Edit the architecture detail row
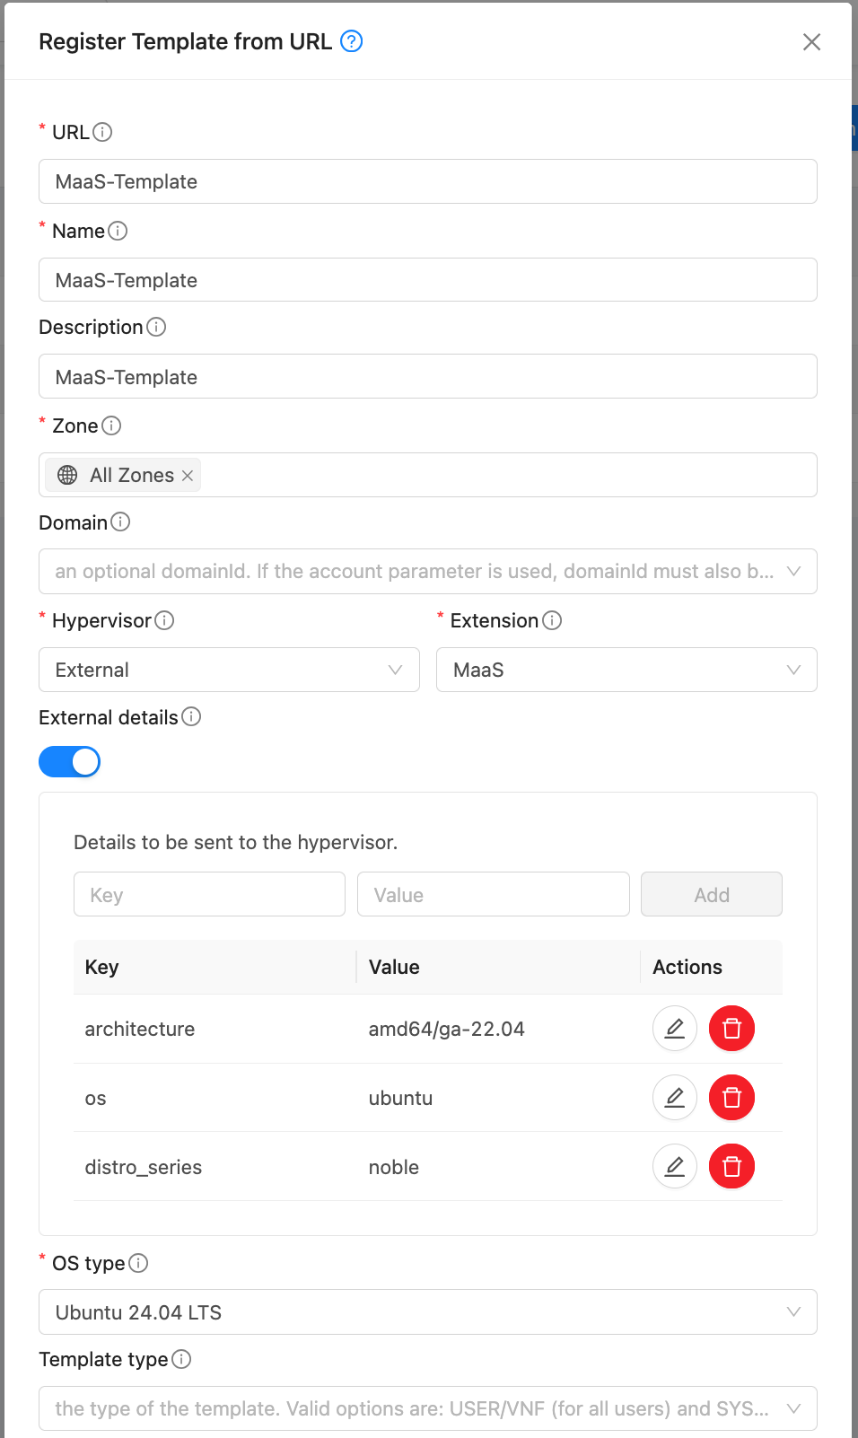The height and width of the screenshot is (1438, 858). [675, 1029]
